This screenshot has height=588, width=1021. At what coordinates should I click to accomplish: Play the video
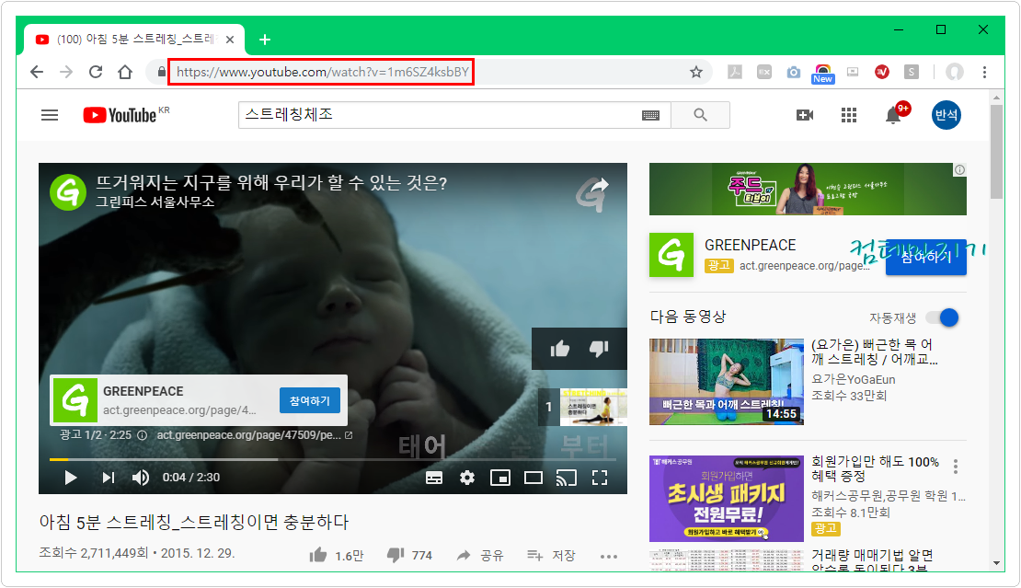[70, 478]
